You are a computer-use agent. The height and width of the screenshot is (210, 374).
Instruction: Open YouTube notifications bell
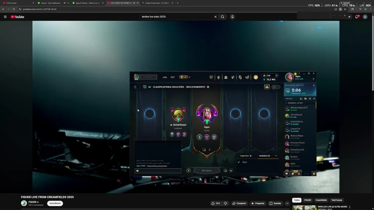(x=357, y=17)
